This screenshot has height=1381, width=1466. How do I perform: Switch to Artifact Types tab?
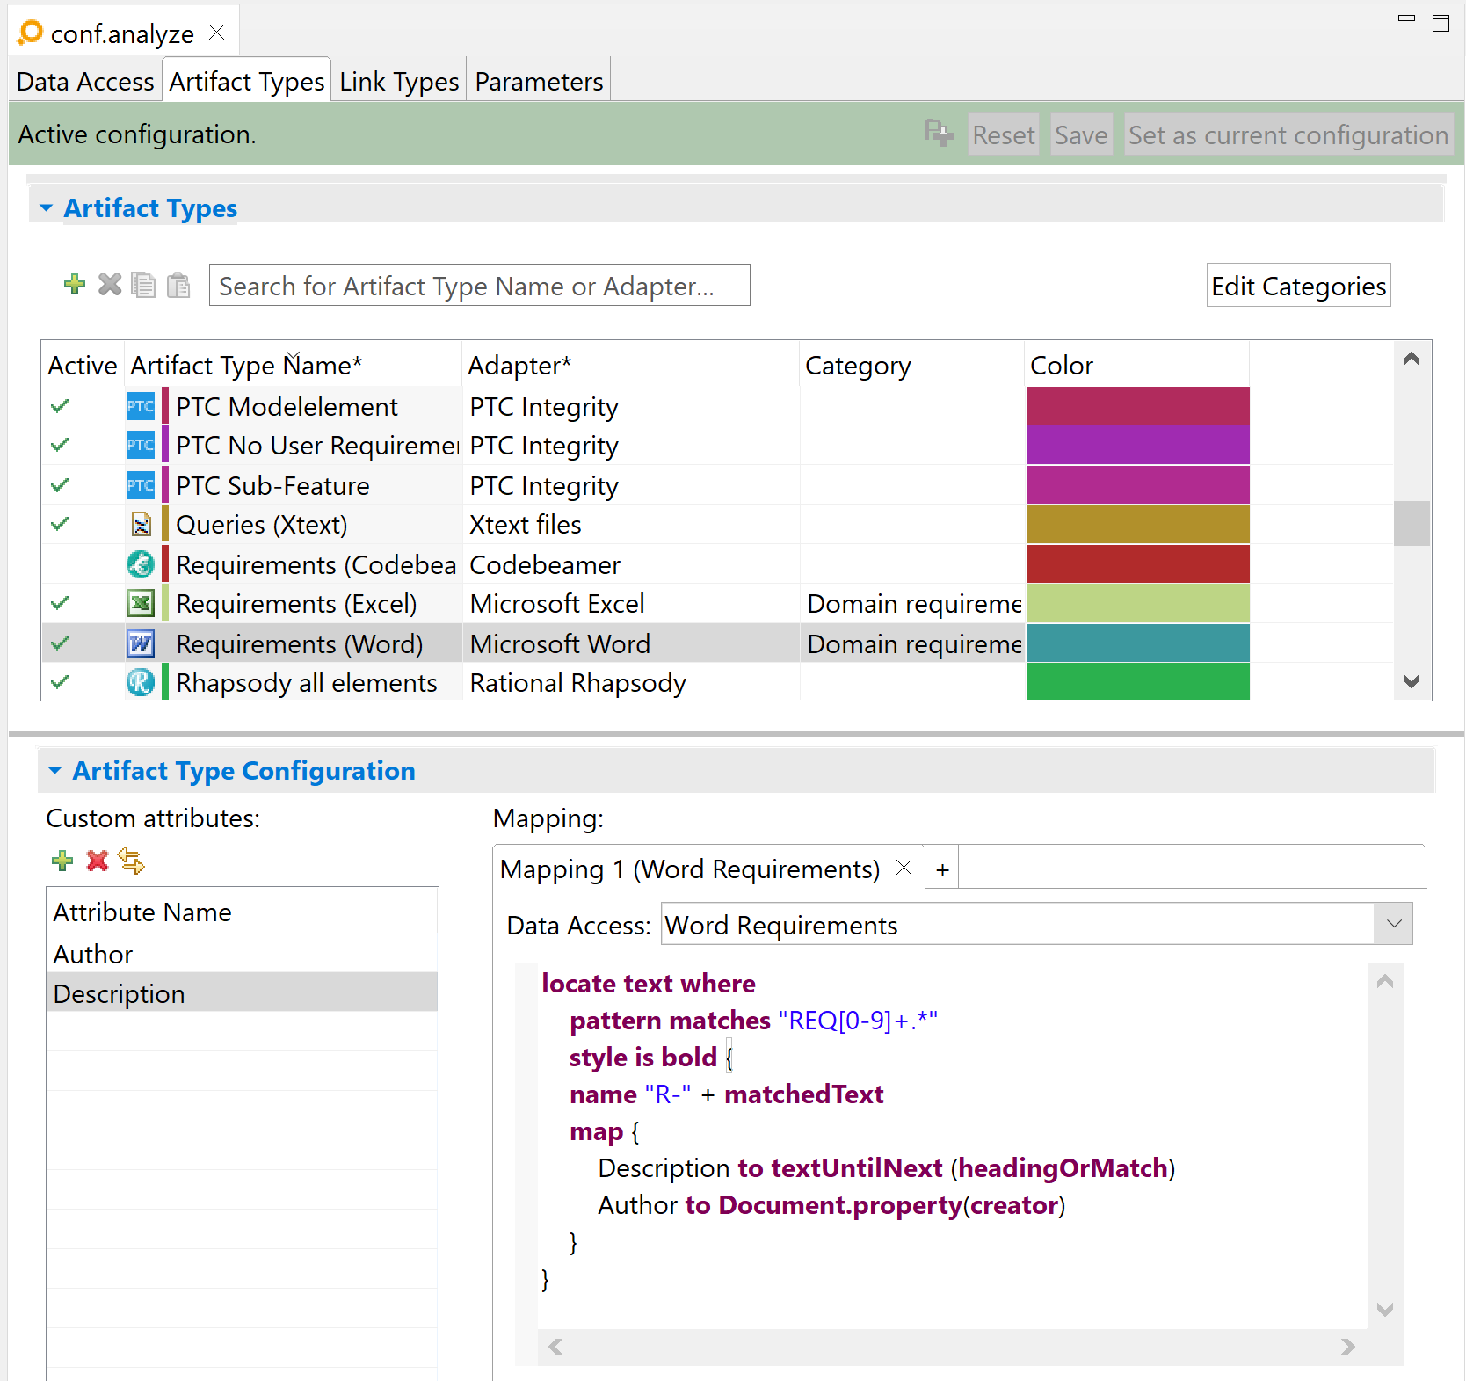point(247,81)
